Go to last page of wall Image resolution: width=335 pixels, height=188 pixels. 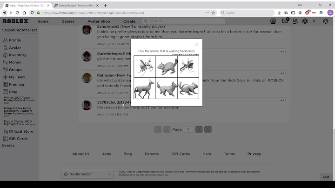(x=208, y=129)
